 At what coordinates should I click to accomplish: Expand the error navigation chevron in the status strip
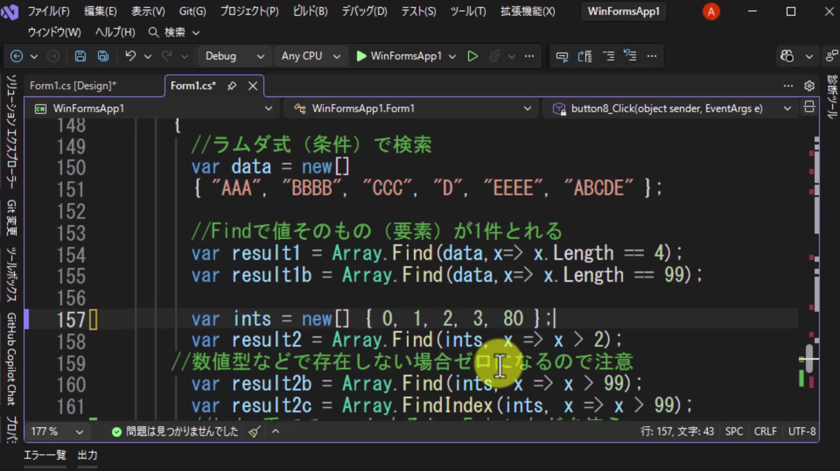click(x=276, y=432)
